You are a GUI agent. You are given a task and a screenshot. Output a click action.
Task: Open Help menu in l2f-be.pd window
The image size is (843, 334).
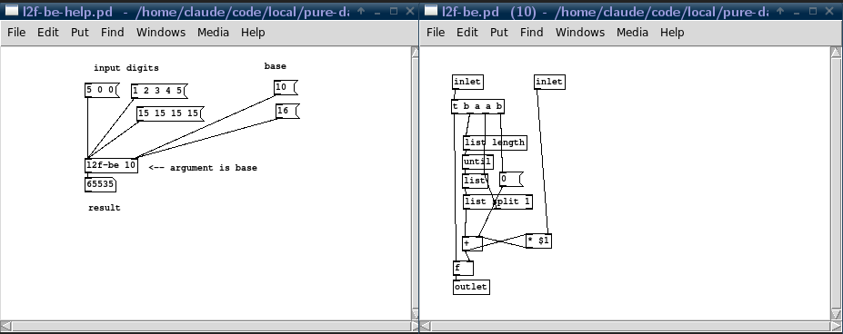coord(672,32)
